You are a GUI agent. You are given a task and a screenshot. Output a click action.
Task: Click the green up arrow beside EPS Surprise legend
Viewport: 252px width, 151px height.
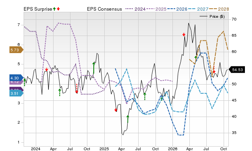coord(54,9)
